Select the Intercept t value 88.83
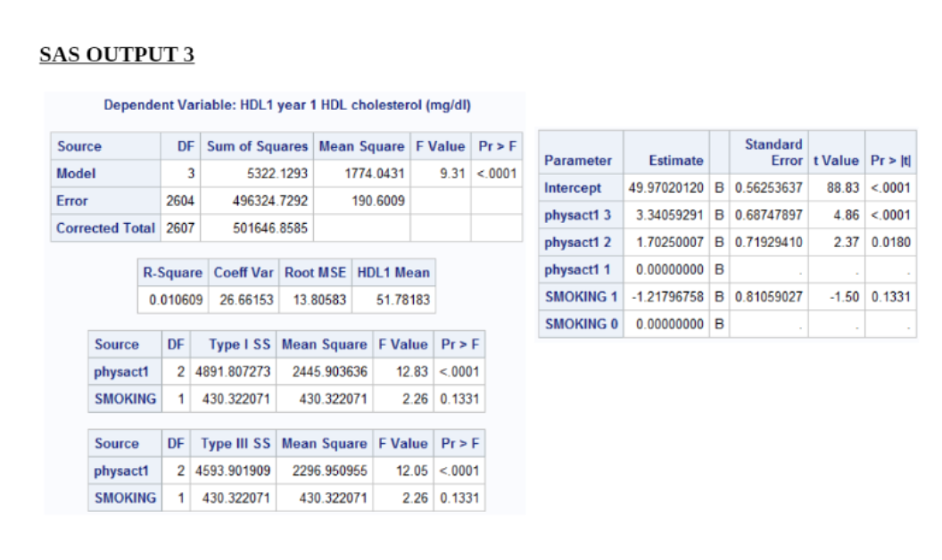The height and width of the screenshot is (560, 942). [x=843, y=188]
